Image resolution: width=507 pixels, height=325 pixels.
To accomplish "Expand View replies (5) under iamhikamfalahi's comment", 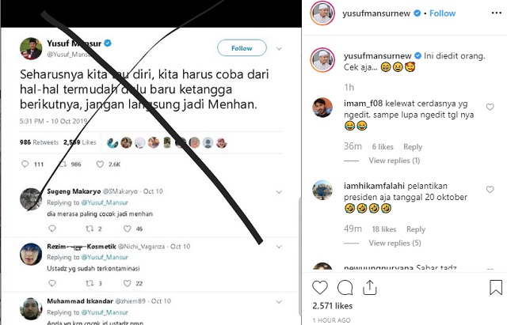I will (395, 243).
